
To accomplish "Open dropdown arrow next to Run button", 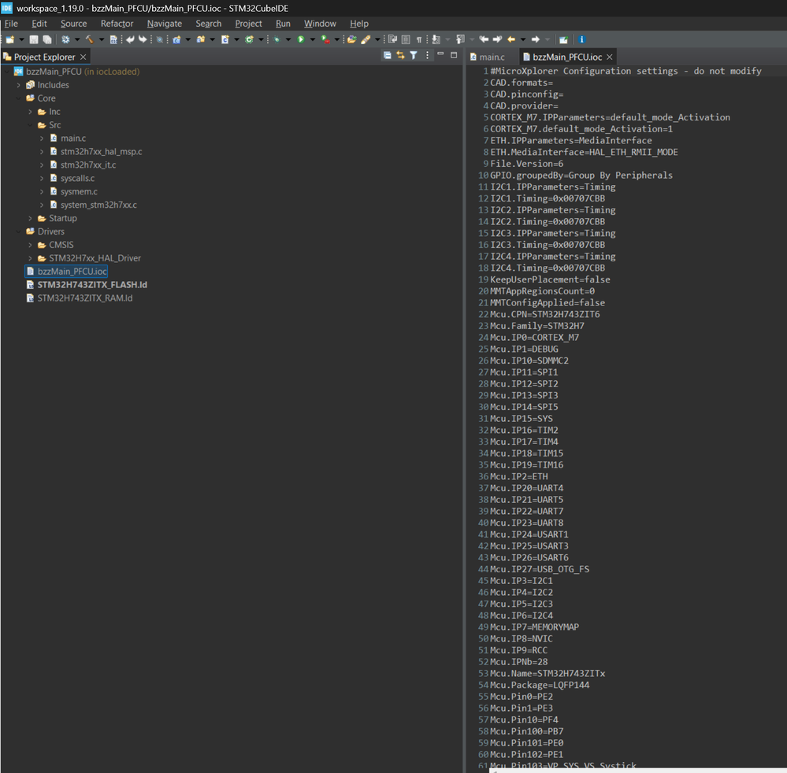I will pyautogui.click(x=311, y=39).
